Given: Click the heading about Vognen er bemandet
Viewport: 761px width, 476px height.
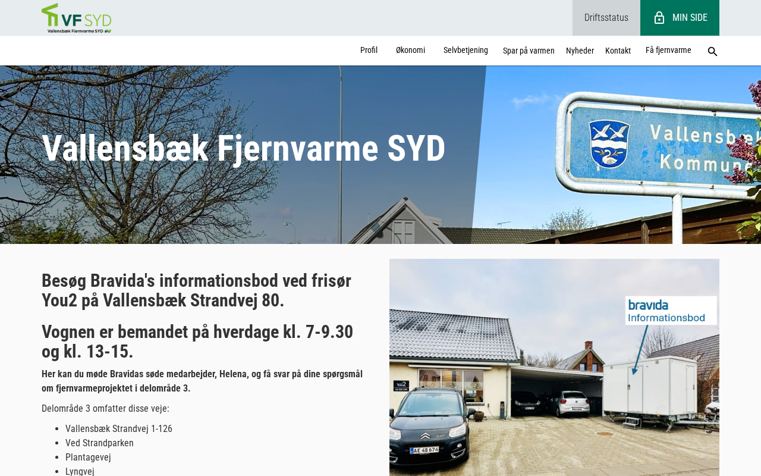Looking at the screenshot, I should click(197, 342).
